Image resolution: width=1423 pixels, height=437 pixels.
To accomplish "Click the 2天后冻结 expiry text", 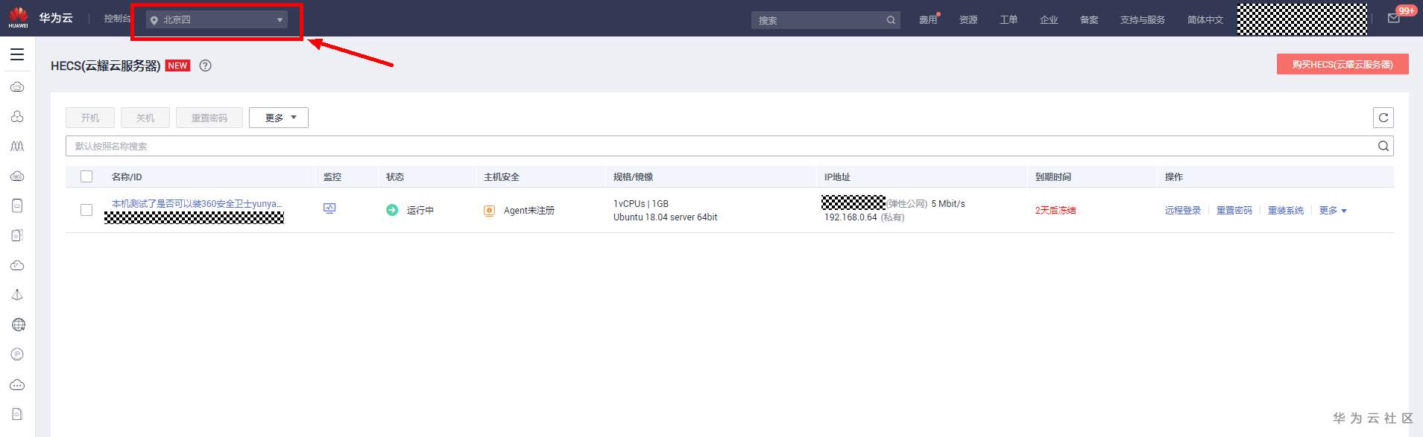I will (x=1056, y=211).
